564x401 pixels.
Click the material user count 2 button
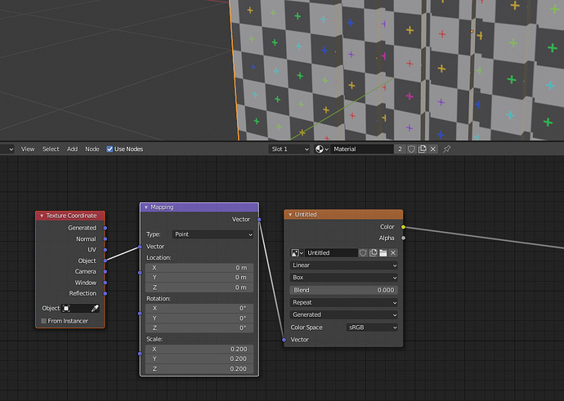(x=400, y=149)
